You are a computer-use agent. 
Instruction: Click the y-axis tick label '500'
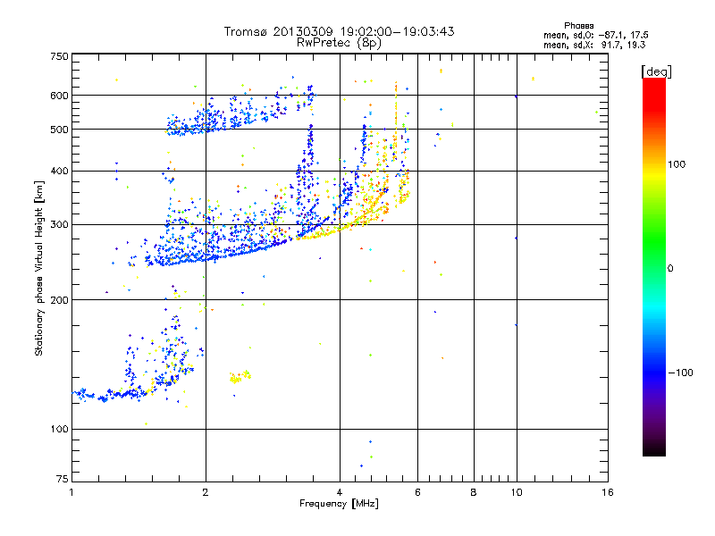pyautogui.click(x=59, y=130)
